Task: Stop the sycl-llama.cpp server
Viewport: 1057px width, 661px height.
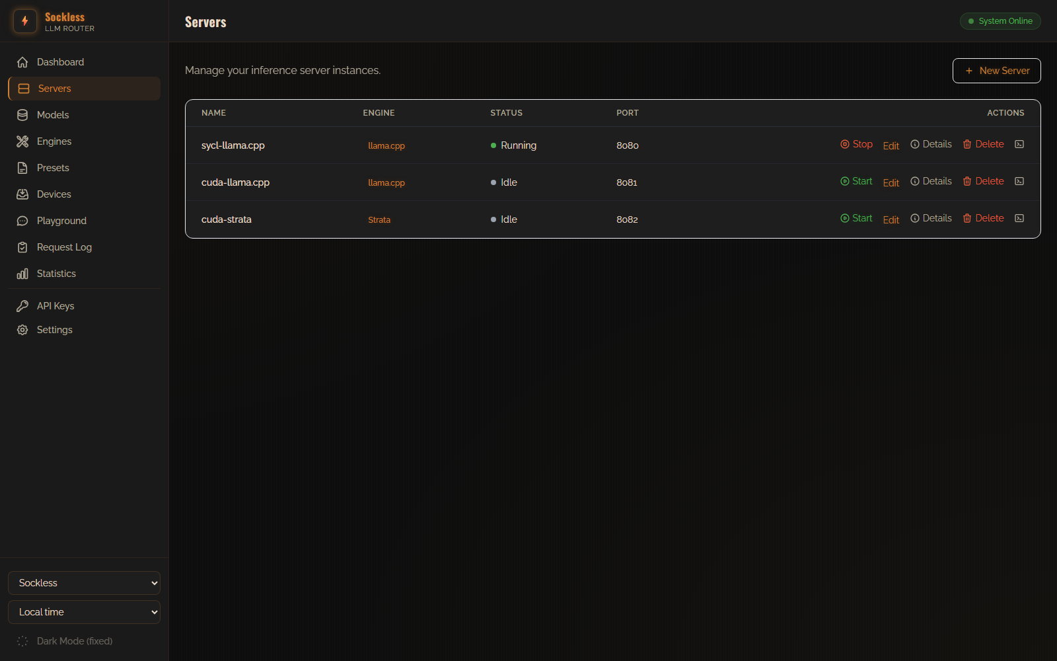Action: [x=856, y=144]
